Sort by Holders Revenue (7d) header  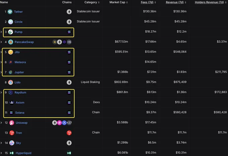(211, 2)
